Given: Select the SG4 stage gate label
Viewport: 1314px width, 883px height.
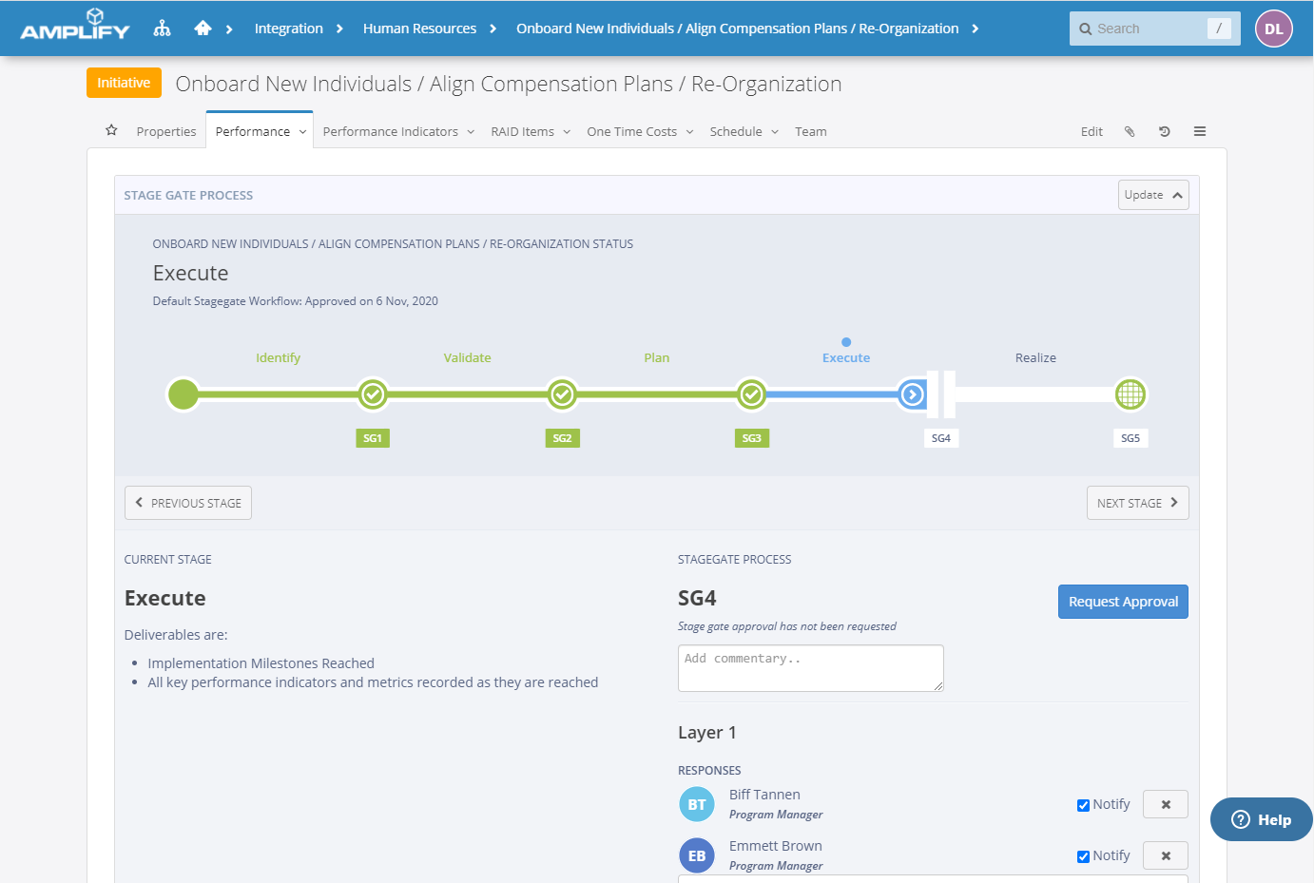Looking at the screenshot, I should pos(941,438).
